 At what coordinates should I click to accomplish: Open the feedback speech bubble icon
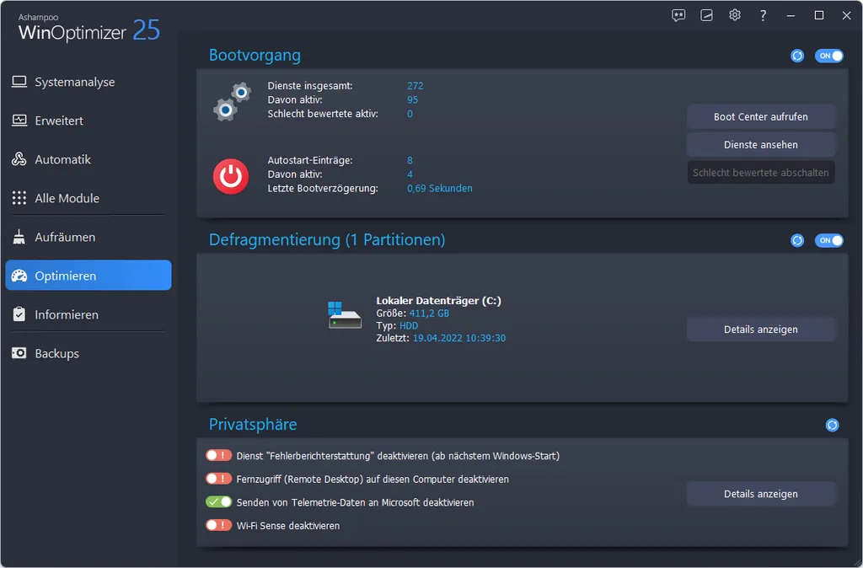tap(678, 14)
